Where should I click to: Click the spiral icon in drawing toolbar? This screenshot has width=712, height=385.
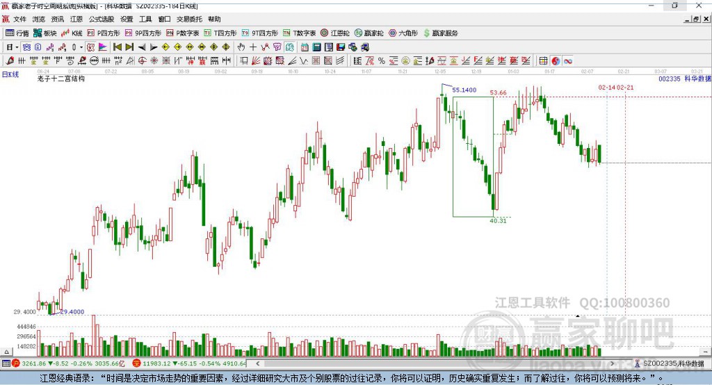click(70, 61)
